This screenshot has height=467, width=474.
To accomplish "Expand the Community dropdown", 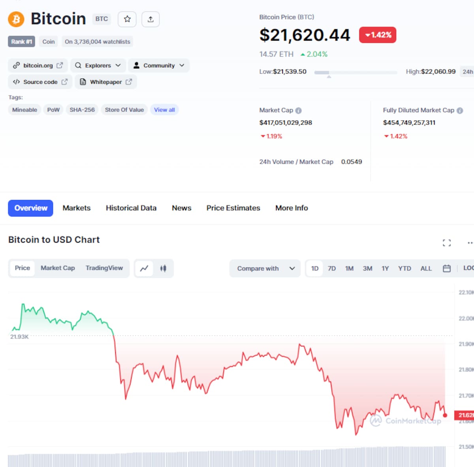I will (x=159, y=65).
